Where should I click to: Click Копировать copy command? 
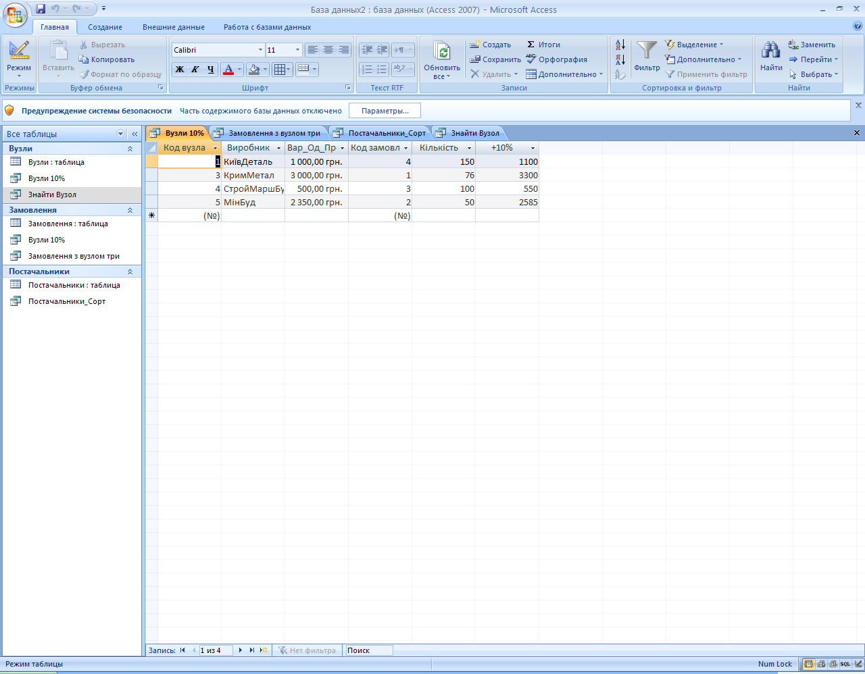pyautogui.click(x=107, y=59)
